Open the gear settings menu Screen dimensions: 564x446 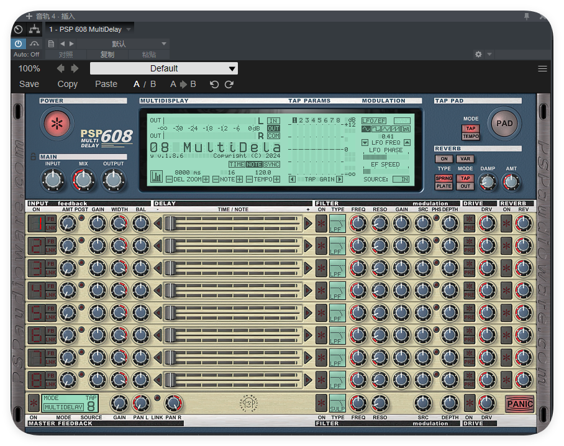click(478, 54)
